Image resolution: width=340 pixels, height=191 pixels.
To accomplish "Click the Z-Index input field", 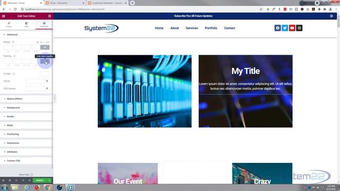I will (45, 74).
